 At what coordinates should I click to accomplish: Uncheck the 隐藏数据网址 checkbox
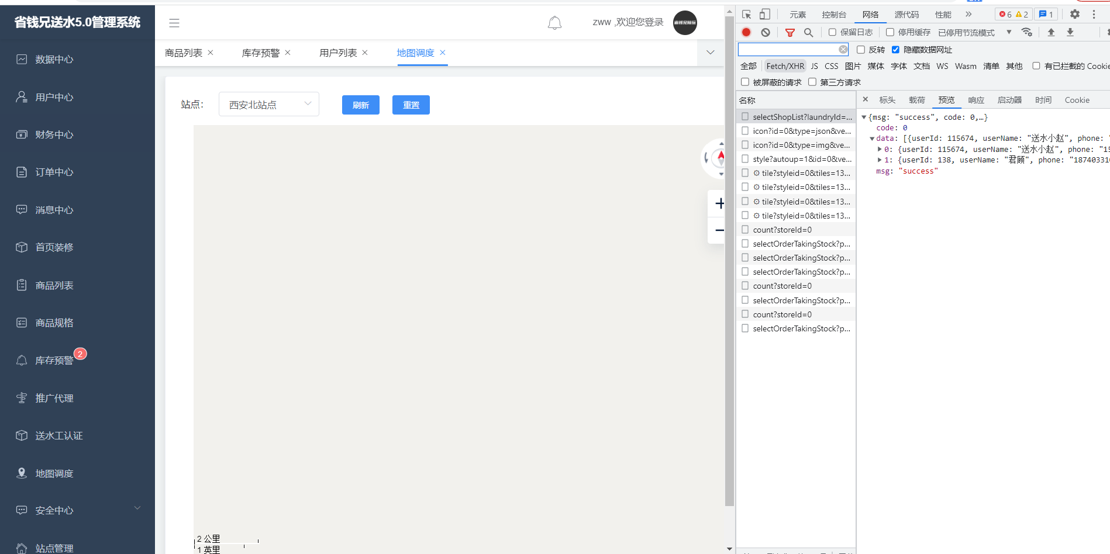point(895,50)
